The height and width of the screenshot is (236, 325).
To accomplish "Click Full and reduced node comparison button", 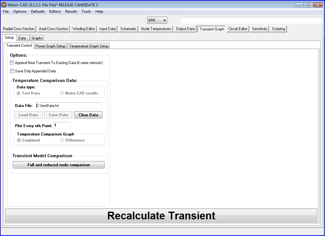I will coord(59,165).
